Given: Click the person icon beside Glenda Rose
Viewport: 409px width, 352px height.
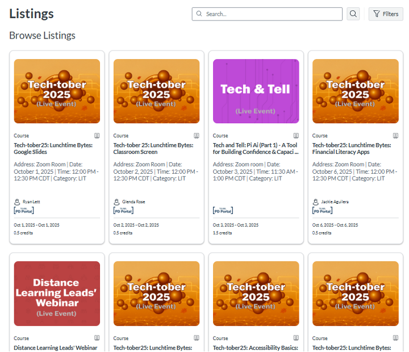Looking at the screenshot, I should [116, 202].
